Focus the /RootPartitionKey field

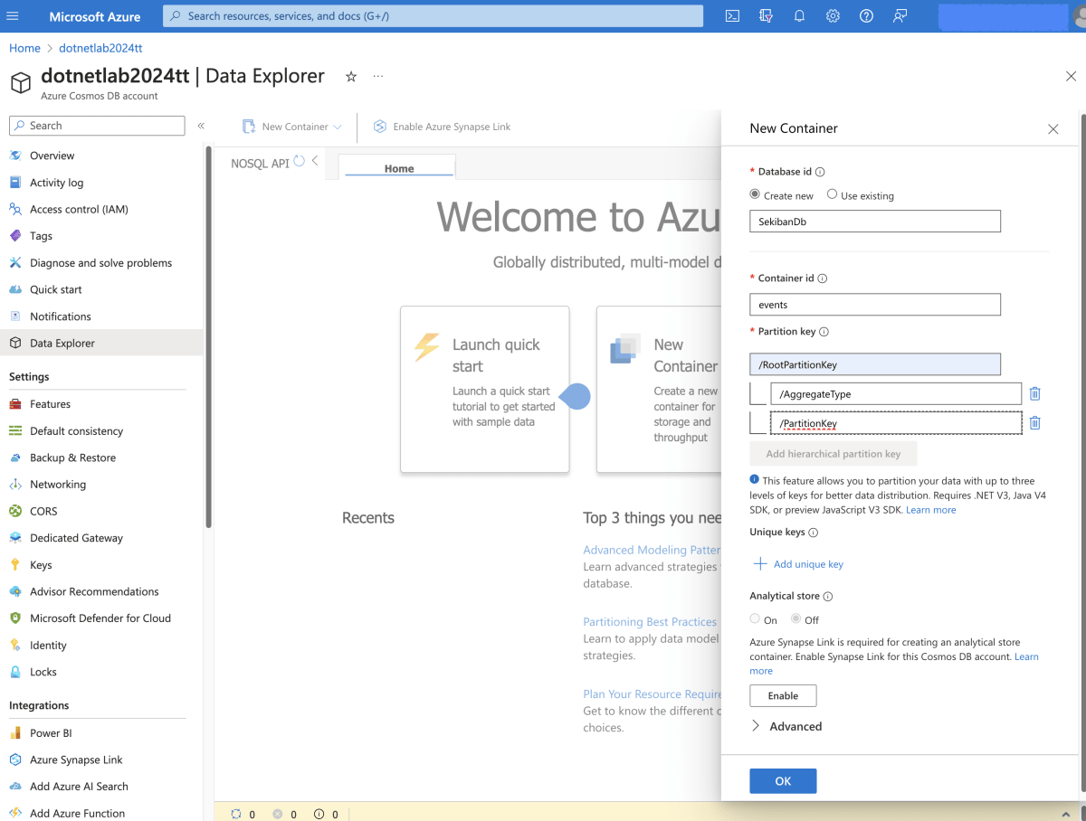[x=875, y=364]
